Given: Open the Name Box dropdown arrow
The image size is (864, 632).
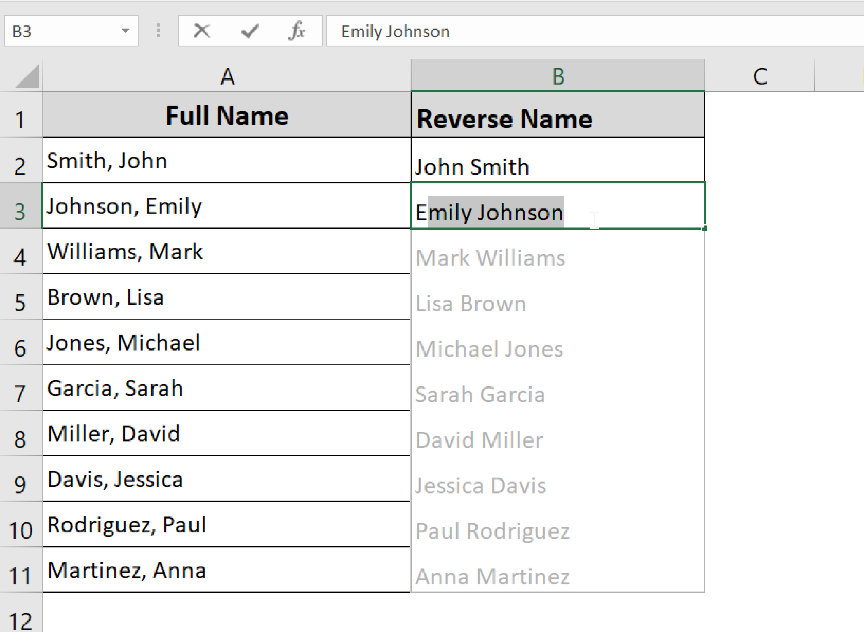Looking at the screenshot, I should (x=125, y=30).
